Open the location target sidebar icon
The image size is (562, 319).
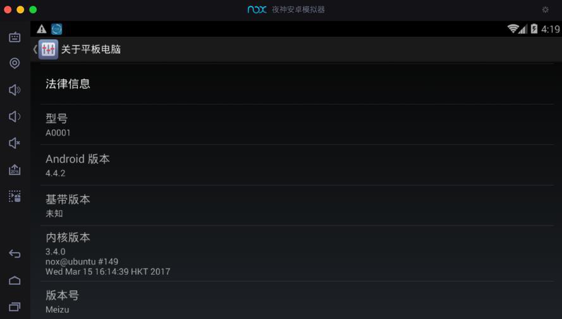[15, 63]
